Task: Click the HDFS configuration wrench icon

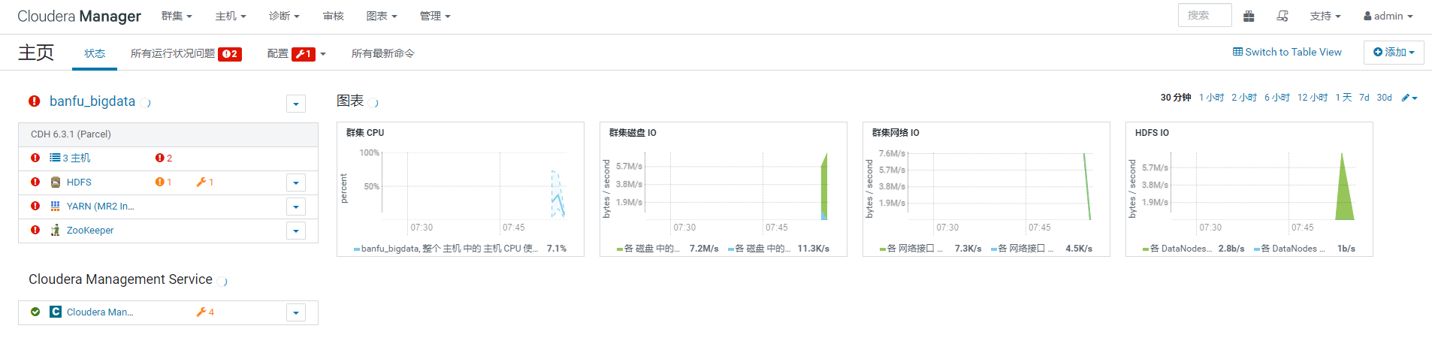Action: pyautogui.click(x=201, y=183)
